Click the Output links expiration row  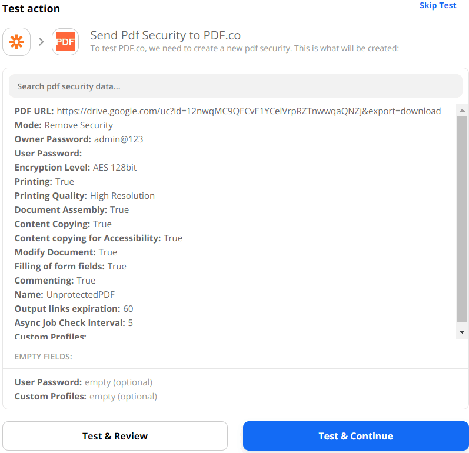point(74,309)
